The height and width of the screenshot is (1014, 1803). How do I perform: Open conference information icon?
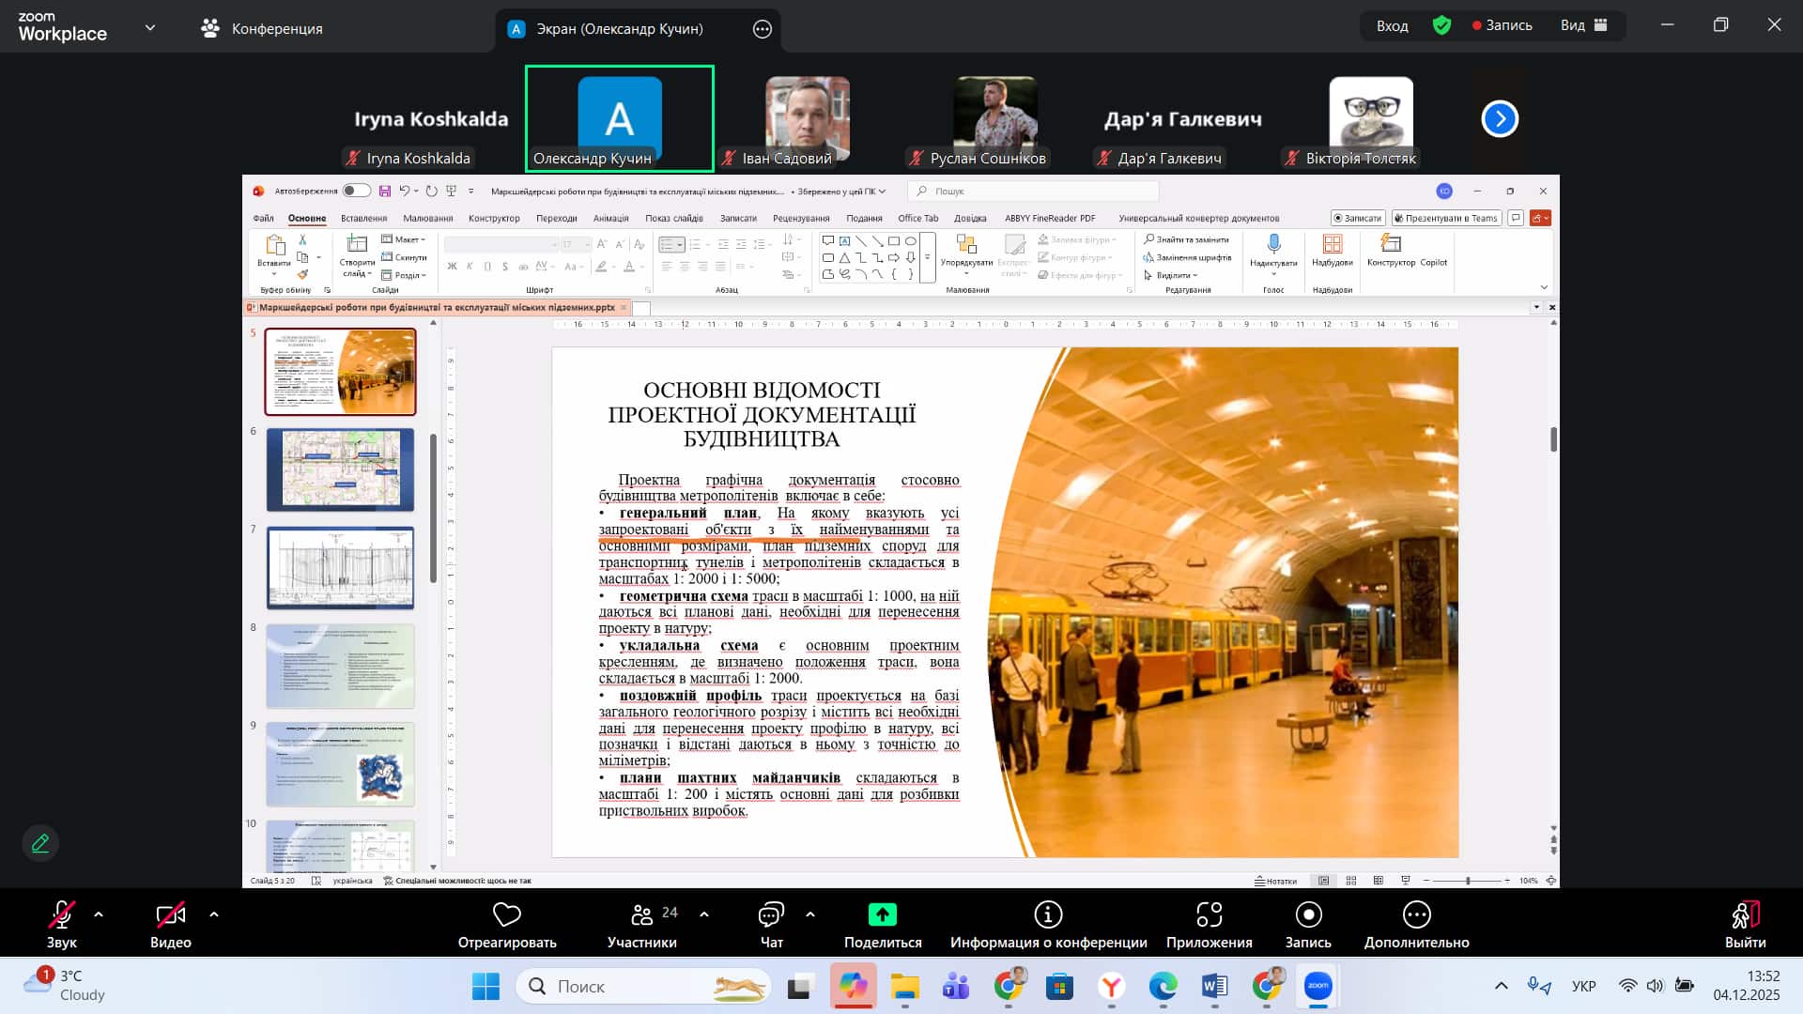tap(1048, 914)
